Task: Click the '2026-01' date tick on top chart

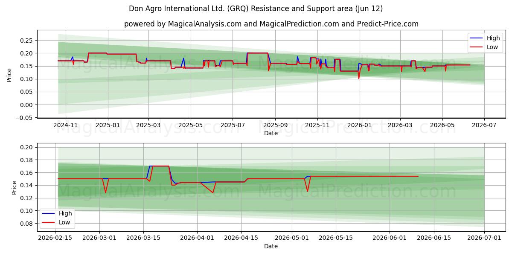Action: [x=359, y=125]
